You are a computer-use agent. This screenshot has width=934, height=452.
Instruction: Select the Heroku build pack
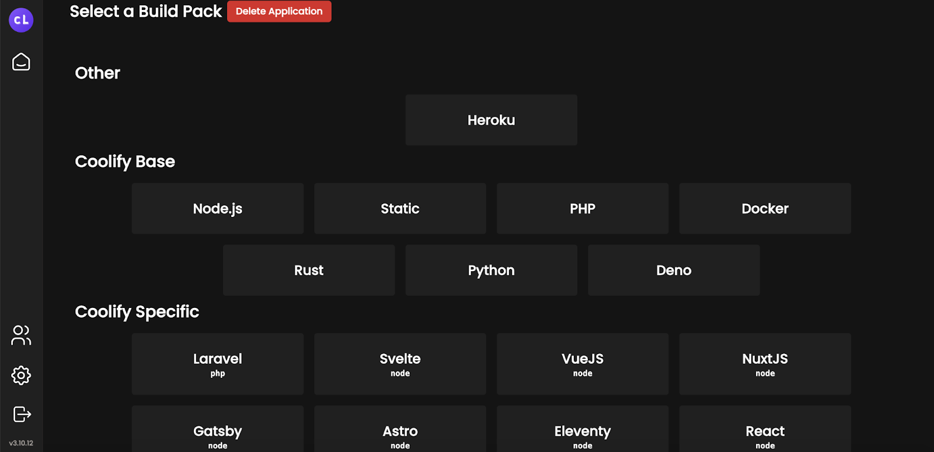tap(491, 120)
